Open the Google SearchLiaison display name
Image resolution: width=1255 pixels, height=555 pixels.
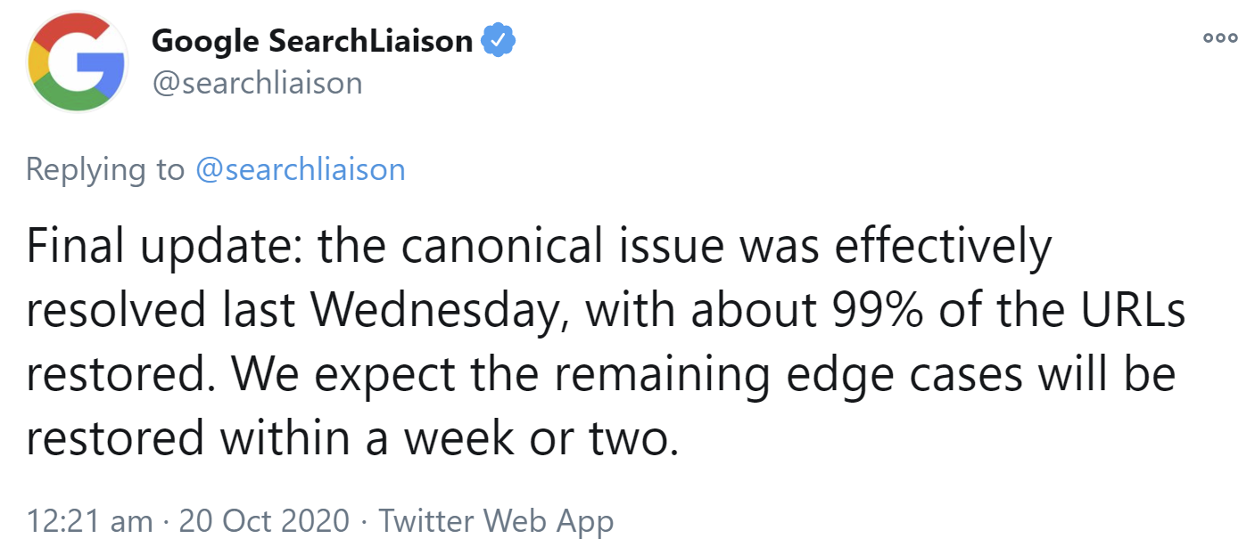pos(312,41)
